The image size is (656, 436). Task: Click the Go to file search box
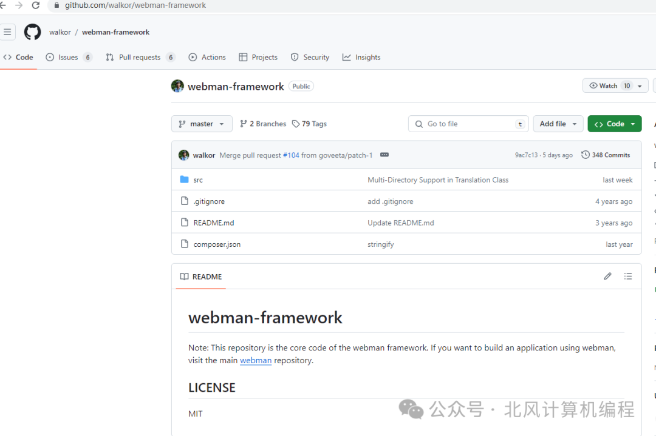468,124
